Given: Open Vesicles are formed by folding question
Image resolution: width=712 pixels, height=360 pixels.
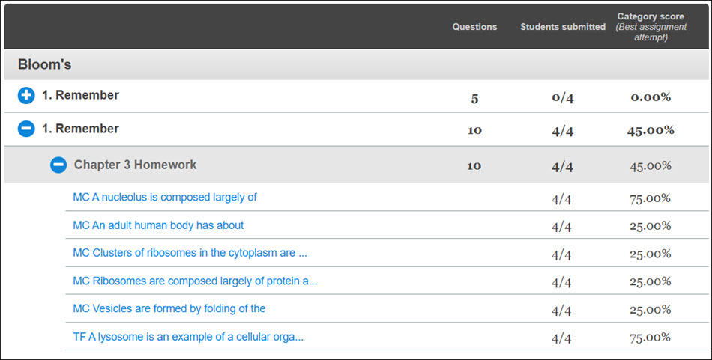Looking at the screenshot, I should point(169,309).
